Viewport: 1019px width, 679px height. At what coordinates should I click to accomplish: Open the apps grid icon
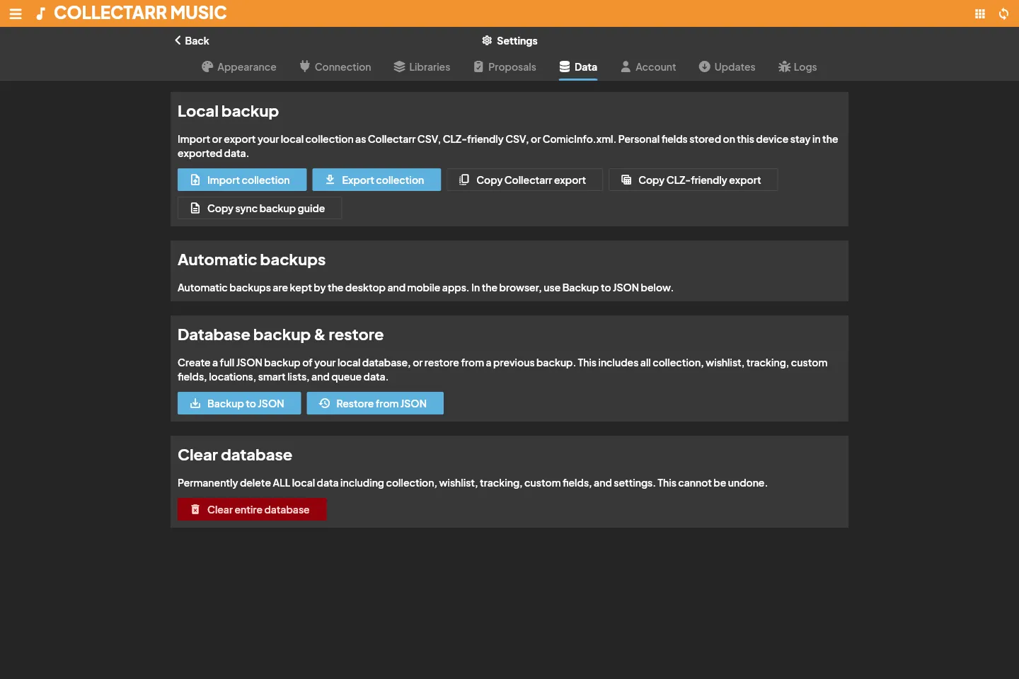tap(980, 13)
